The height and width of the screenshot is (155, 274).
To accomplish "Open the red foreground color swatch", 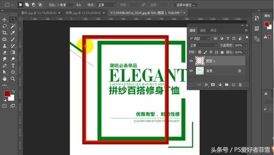I will [7, 94].
